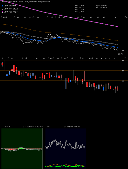Click the 'Pre O: 9.48' value

coord(80,6)
